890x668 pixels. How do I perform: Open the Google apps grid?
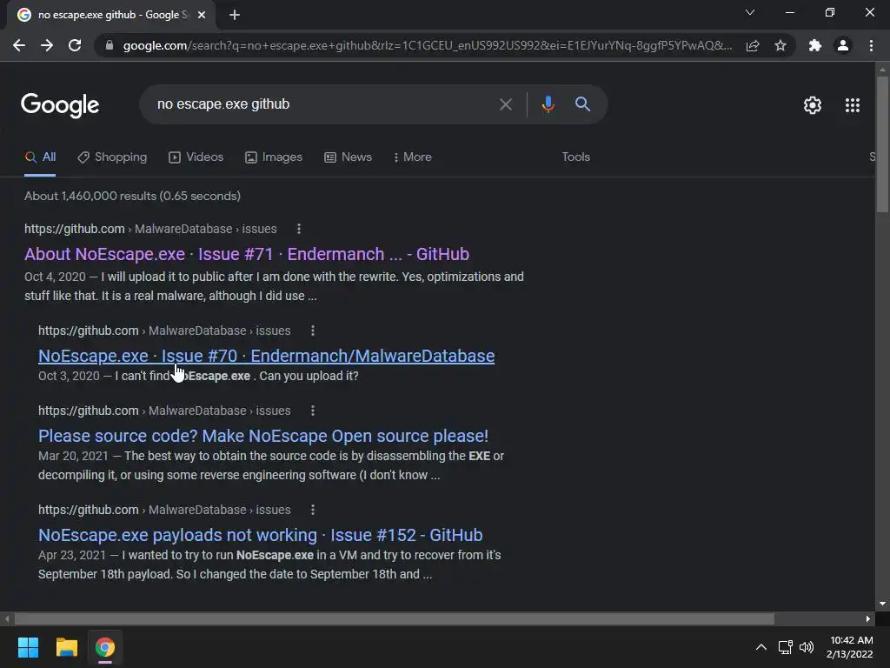(x=852, y=105)
